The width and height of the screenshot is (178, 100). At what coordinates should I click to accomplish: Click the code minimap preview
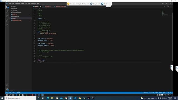pos(166,13)
